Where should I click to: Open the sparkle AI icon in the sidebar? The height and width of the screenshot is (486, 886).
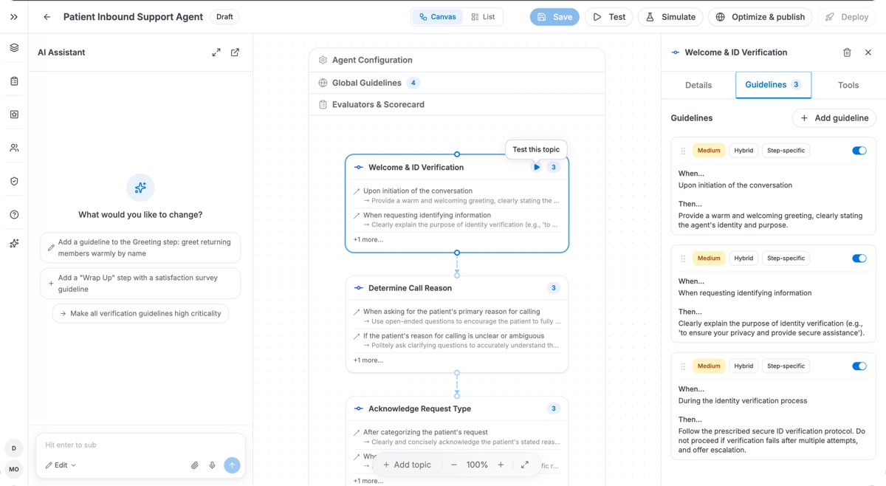pos(14,243)
